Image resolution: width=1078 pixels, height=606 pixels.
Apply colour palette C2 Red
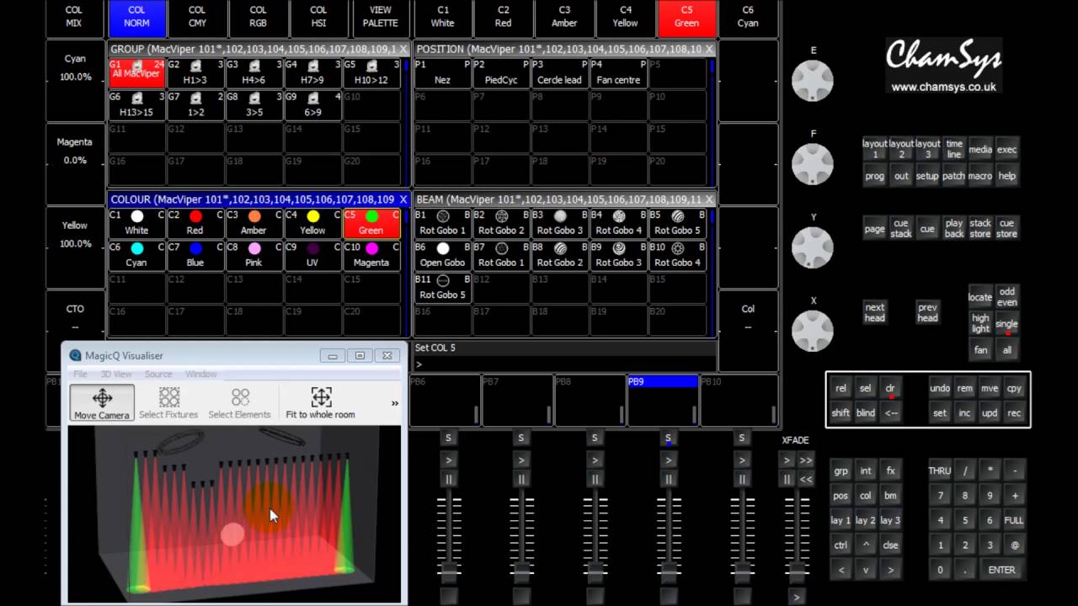(195, 223)
